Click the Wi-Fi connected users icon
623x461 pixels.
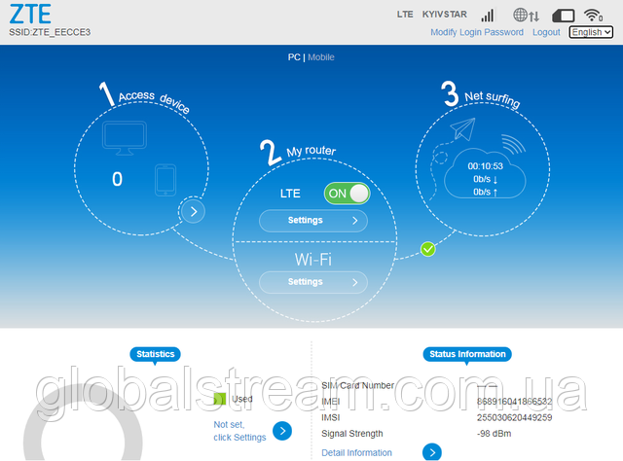(x=593, y=16)
